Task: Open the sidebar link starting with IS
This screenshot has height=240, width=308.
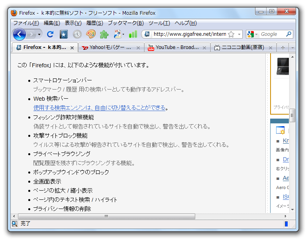Action: (x=286, y=197)
